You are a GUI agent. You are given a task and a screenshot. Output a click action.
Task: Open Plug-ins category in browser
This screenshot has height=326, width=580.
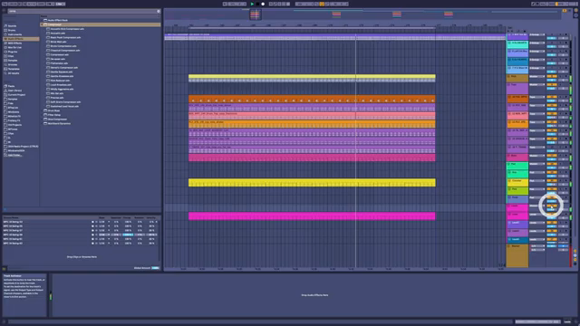13,52
